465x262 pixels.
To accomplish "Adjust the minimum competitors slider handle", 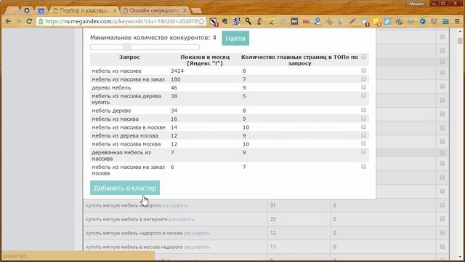I will coord(127,47).
